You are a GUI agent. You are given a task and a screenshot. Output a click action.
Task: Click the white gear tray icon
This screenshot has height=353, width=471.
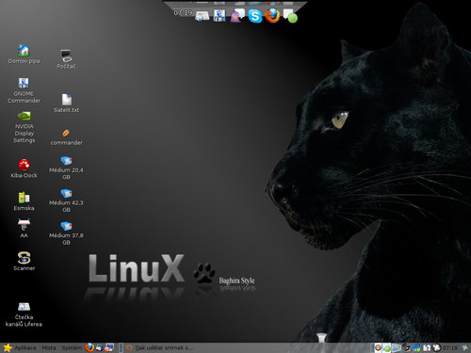pos(436,347)
